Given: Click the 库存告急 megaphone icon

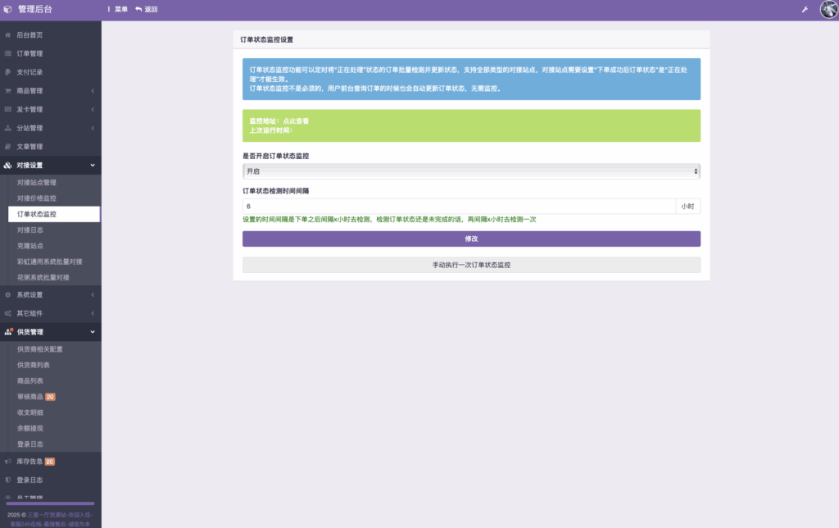Looking at the screenshot, I should click(8, 462).
